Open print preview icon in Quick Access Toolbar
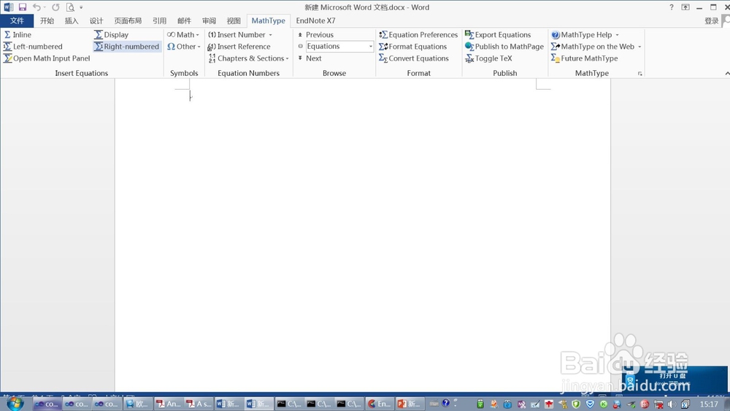Viewport: 730px width, 411px height. coord(70,7)
